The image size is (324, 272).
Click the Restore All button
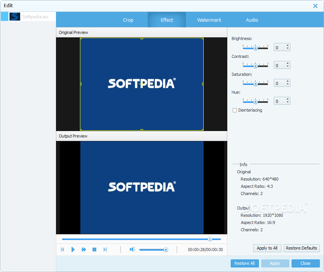tap(244, 263)
